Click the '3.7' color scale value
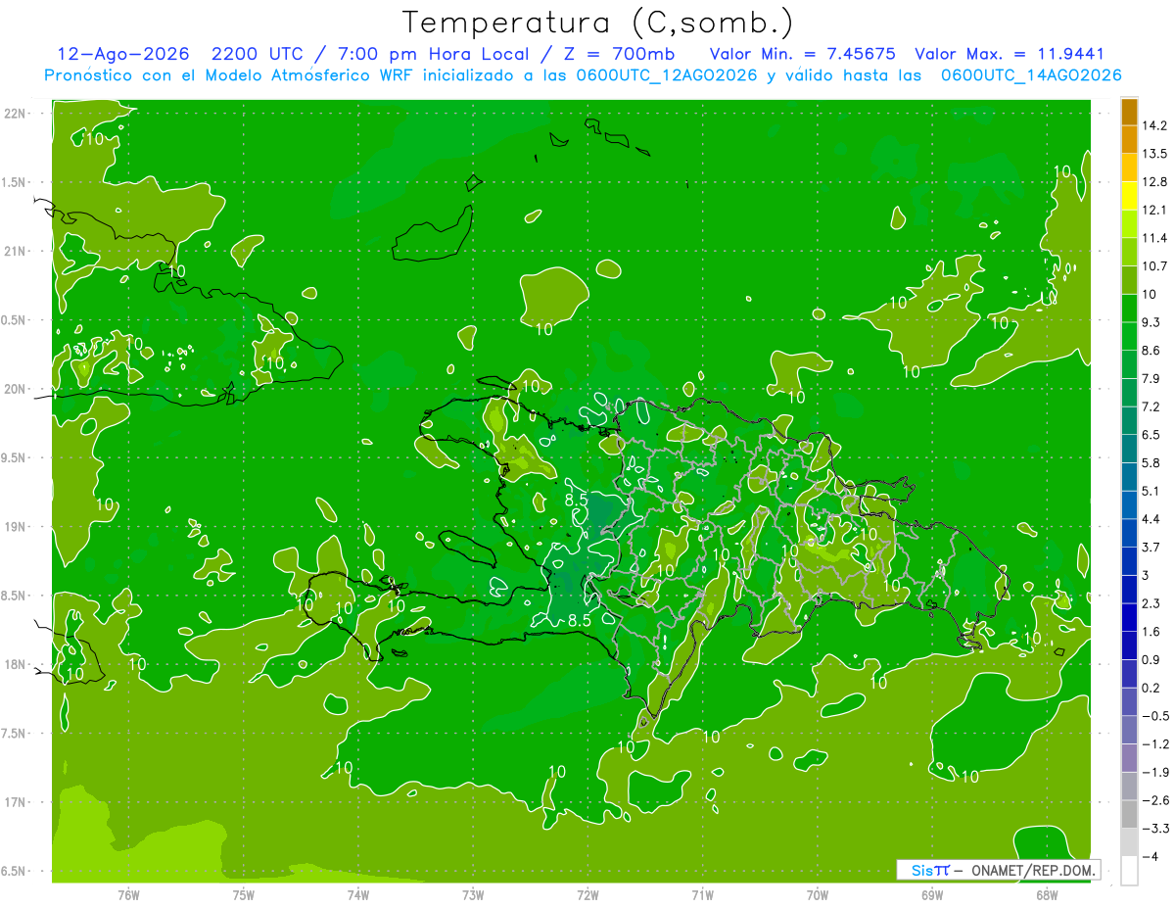This screenshot has height=908, width=1175. point(1152,547)
